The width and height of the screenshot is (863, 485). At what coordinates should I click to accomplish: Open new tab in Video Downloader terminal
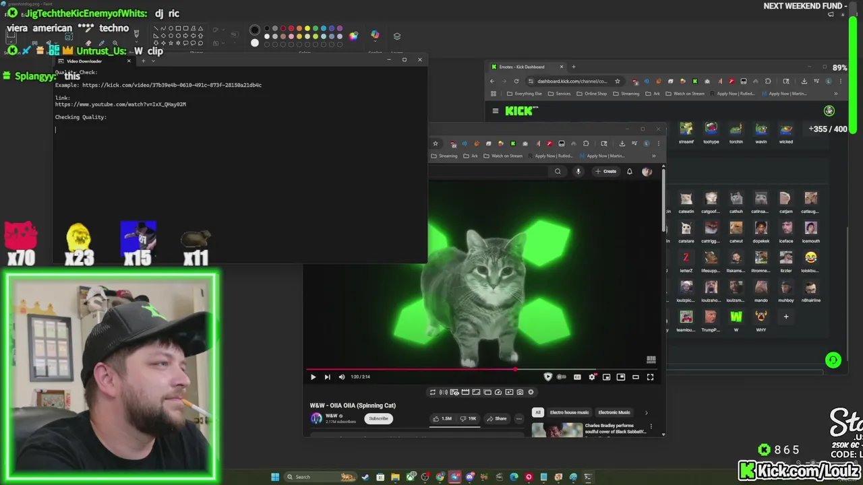tap(143, 61)
